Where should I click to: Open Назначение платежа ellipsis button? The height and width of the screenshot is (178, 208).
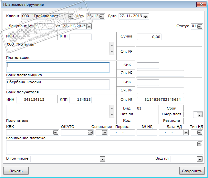pos(200,144)
